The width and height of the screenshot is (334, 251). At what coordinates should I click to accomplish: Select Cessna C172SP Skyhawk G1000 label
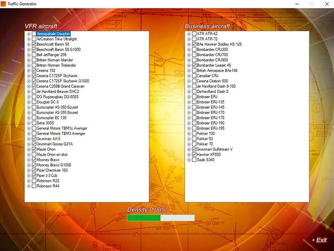click(63, 81)
